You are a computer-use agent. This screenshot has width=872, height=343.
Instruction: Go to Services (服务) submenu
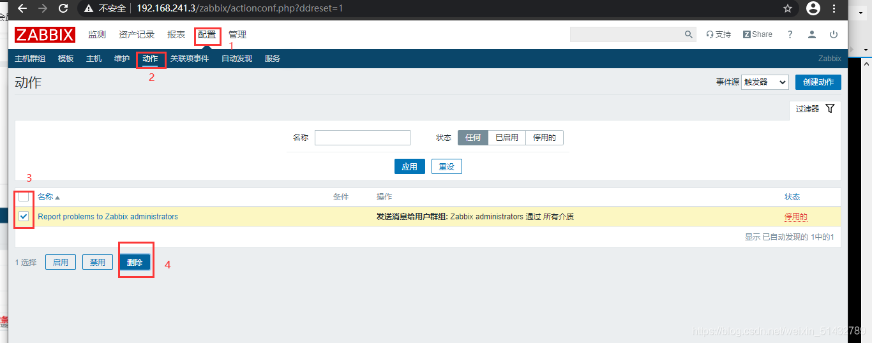pos(273,59)
